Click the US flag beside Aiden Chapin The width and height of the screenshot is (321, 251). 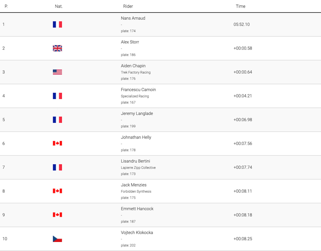click(x=57, y=72)
